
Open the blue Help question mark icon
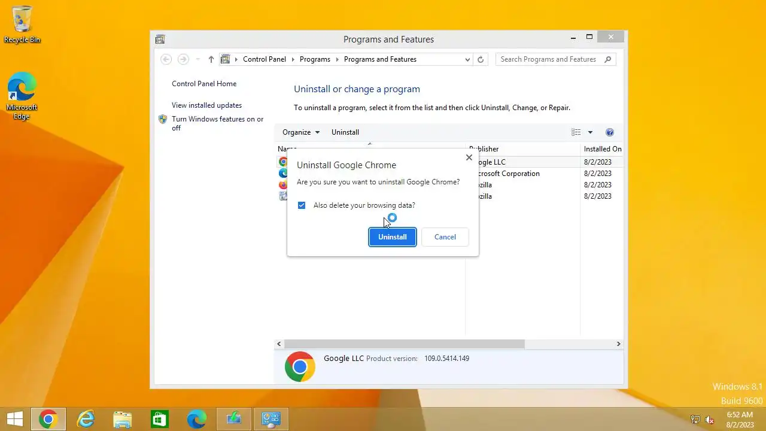(x=610, y=132)
